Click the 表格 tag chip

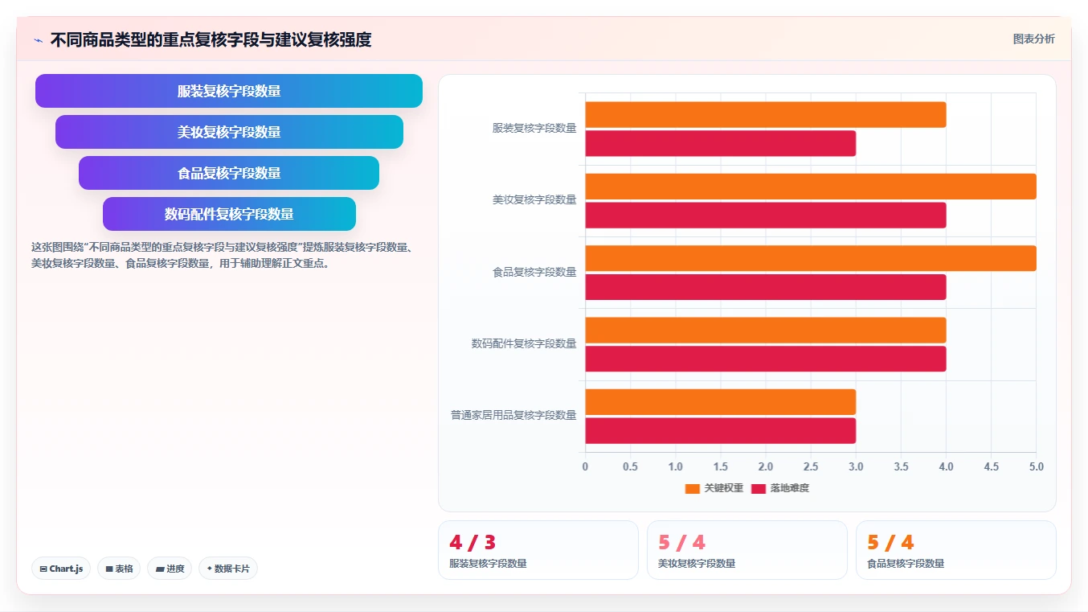click(x=119, y=569)
